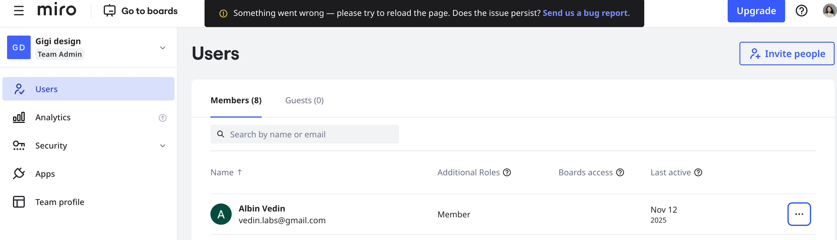837x240 pixels.
Task: Click the Analytics upgrade arrow icon
Action: pyautogui.click(x=162, y=118)
